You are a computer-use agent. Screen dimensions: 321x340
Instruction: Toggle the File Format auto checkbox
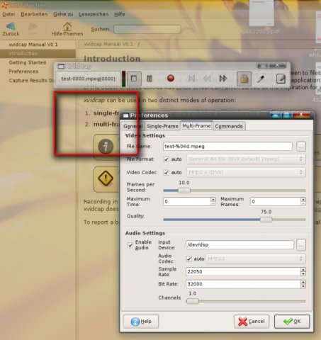click(x=167, y=159)
